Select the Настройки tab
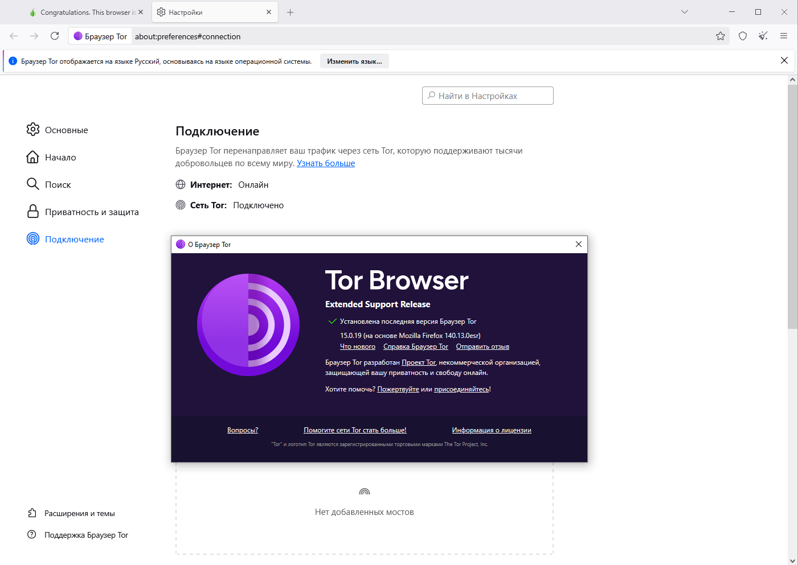 (x=215, y=12)
